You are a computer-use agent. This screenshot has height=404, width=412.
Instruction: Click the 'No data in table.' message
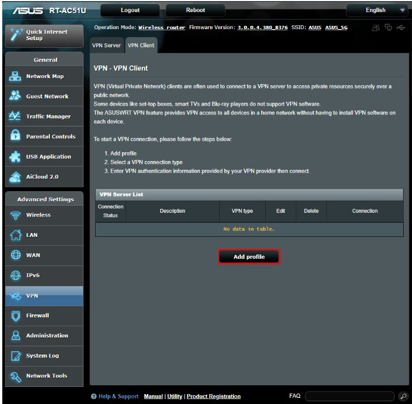[249, 229]
